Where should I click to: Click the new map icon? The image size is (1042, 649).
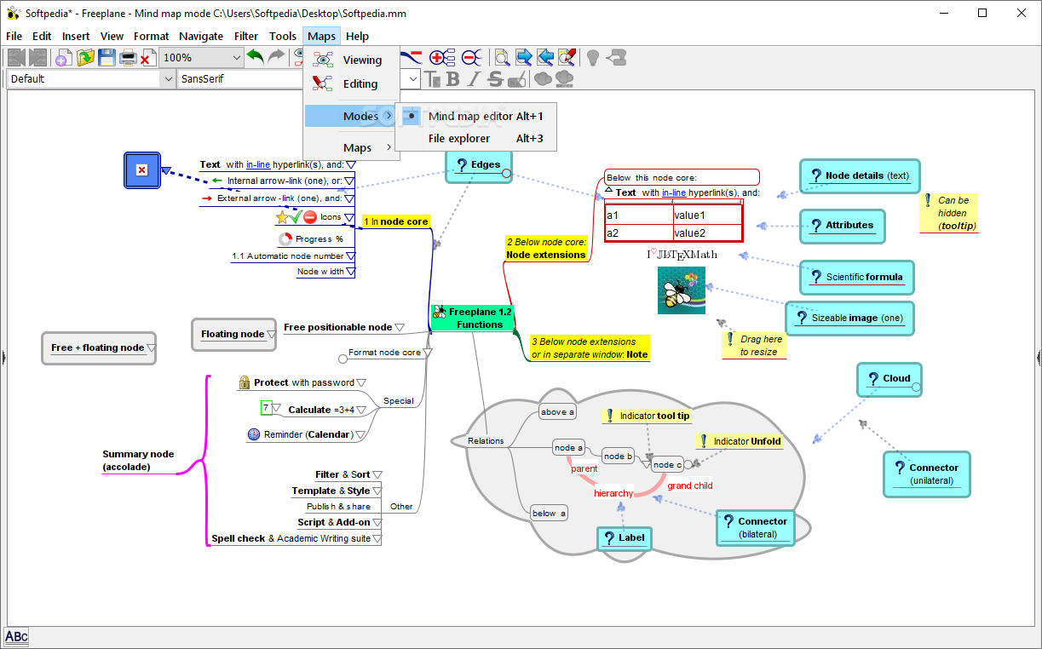[62, 58]
